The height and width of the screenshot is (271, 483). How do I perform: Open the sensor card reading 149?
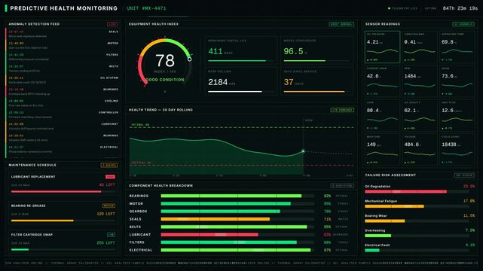pyautogui.click(x=382, y=149)
